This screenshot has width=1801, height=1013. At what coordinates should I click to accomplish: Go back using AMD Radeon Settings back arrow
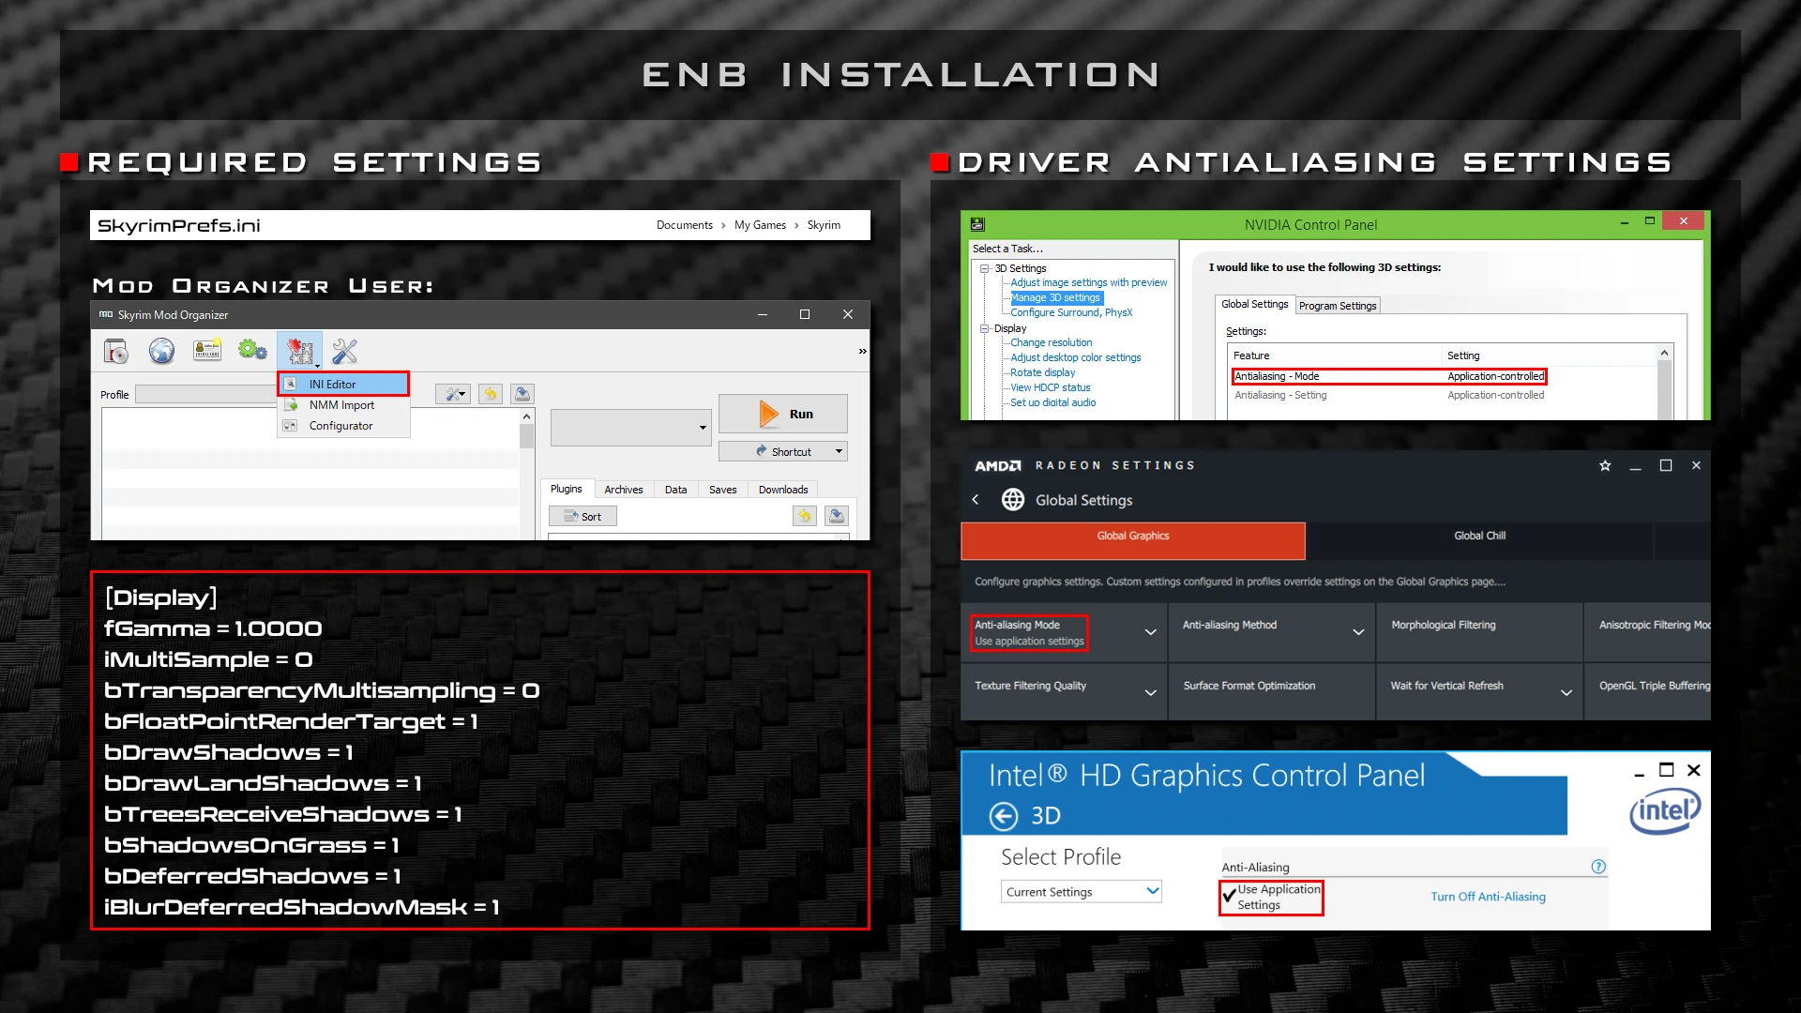click(x=976, y=500)
